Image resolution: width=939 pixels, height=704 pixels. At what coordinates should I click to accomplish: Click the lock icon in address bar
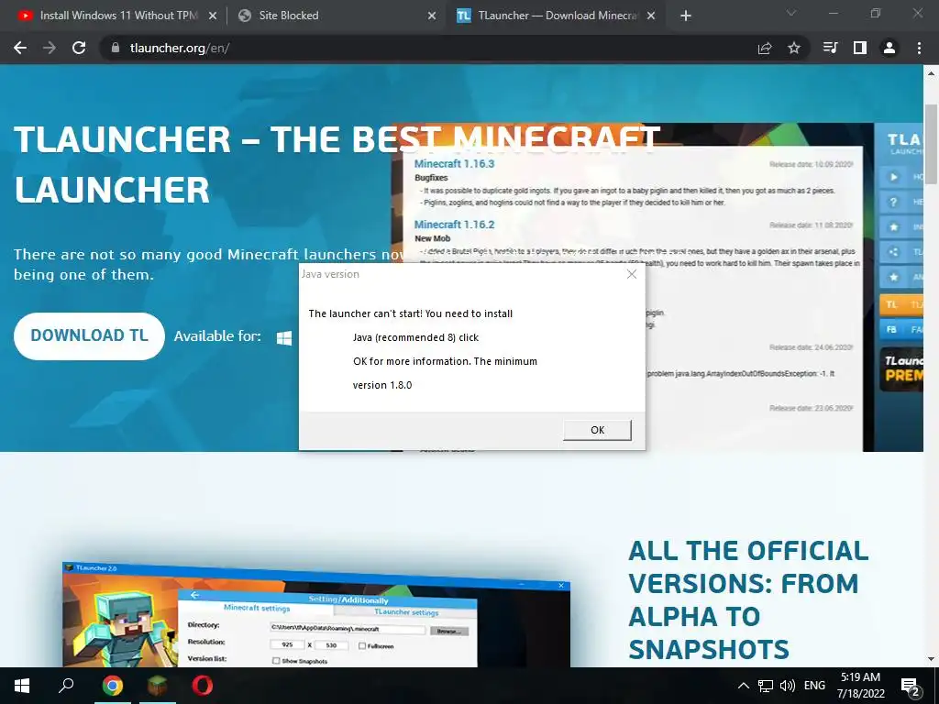pyautogui.click(x=116, y=48)
